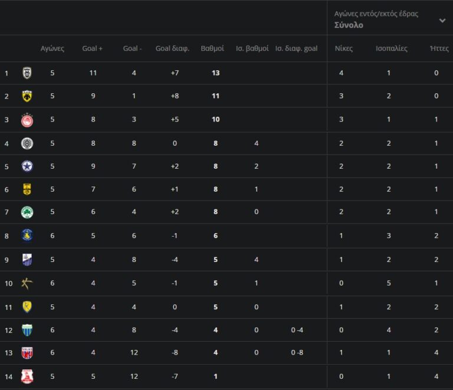Viewport: 453px width, 390px height.
Task: Sort by the Νίκες column header
Action: tap(344, 49)
